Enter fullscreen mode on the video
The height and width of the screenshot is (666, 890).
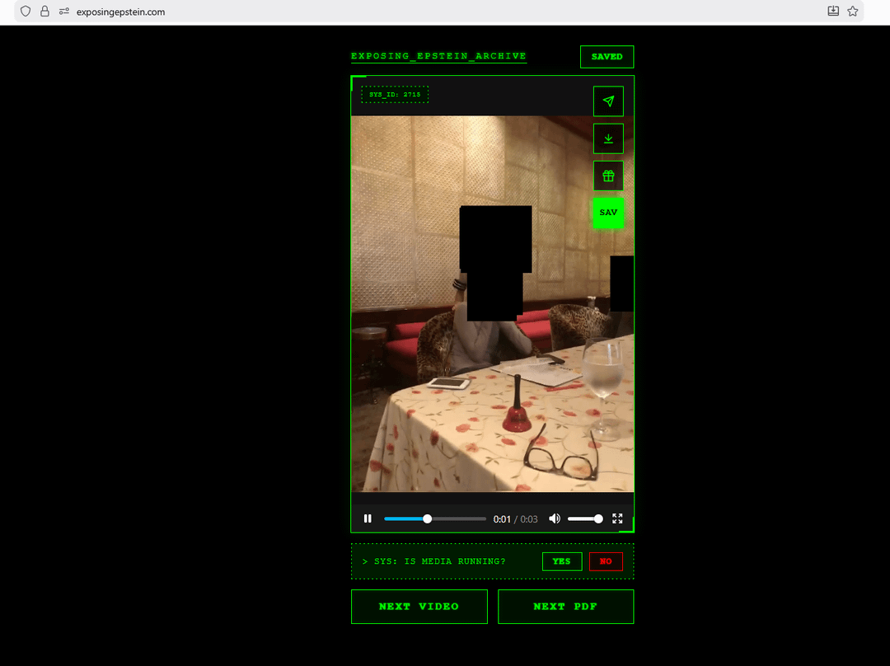click(x=617, y=518)
